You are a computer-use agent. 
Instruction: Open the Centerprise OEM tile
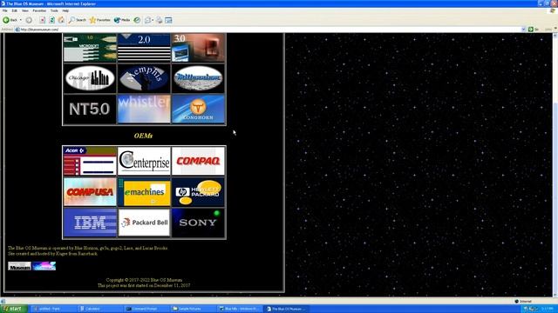(144, 161)
